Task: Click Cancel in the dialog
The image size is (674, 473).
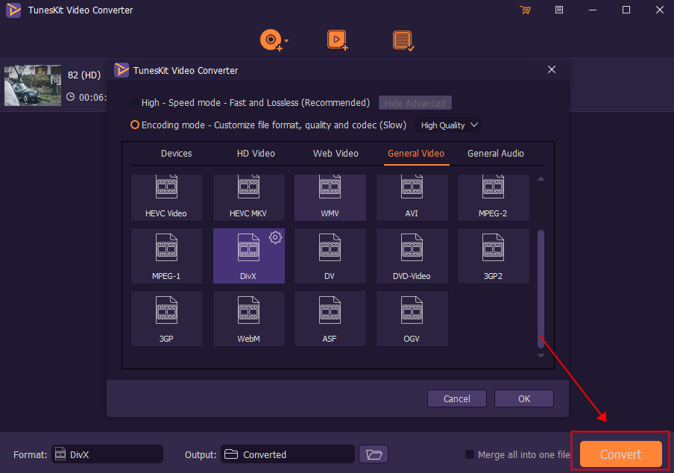Action: 456,398
